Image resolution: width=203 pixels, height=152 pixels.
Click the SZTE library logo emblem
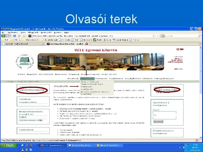[25, 62]
